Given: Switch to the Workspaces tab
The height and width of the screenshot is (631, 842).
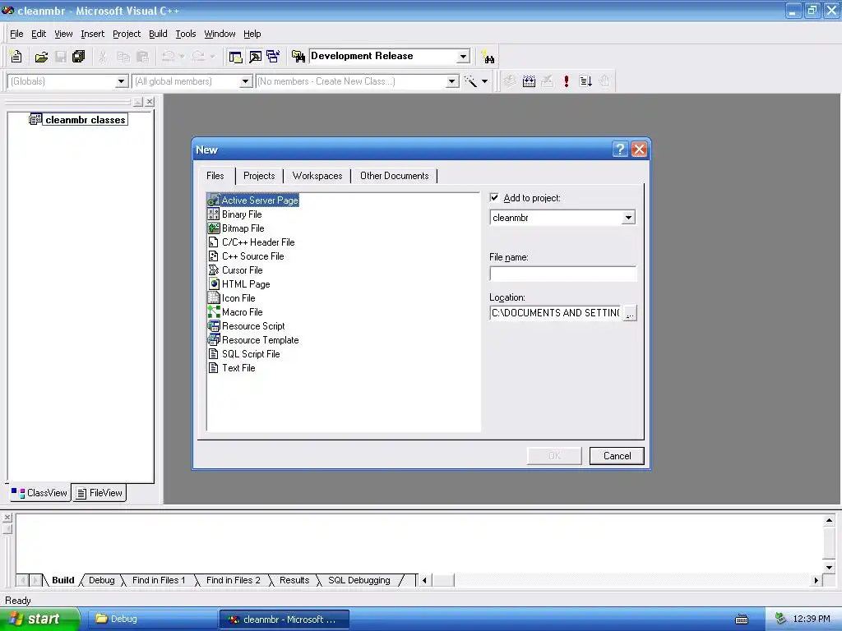Looking at the screenshot, I should click(x=317, y=176).
